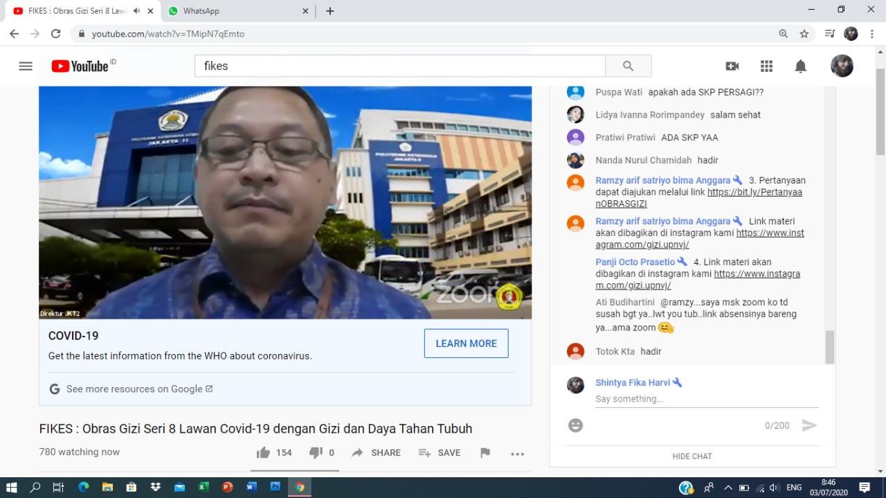Hide the live chat panel

click(691, 456)
